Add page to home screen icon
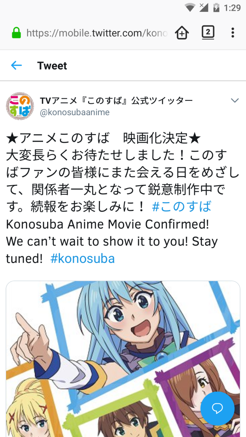The image size is (246, 437). point(182,33)
